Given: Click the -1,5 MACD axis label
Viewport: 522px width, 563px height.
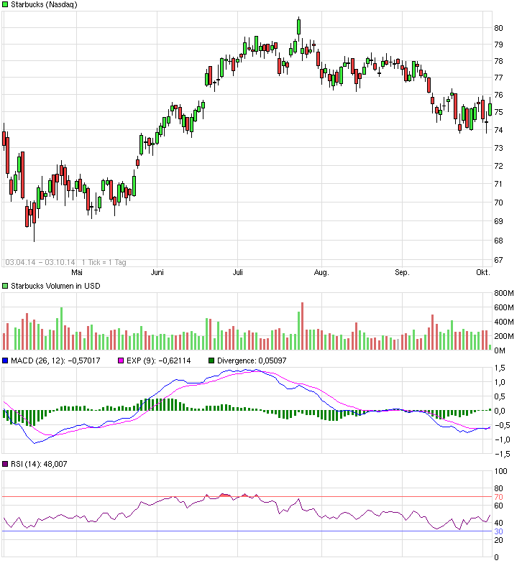Looking at the screenshot, I should [x=502, y=454].
